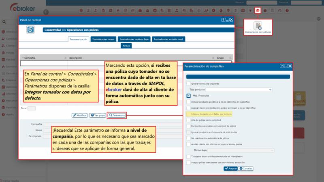Click the magnifier search icon in left sidebar

tap(4, 22)
